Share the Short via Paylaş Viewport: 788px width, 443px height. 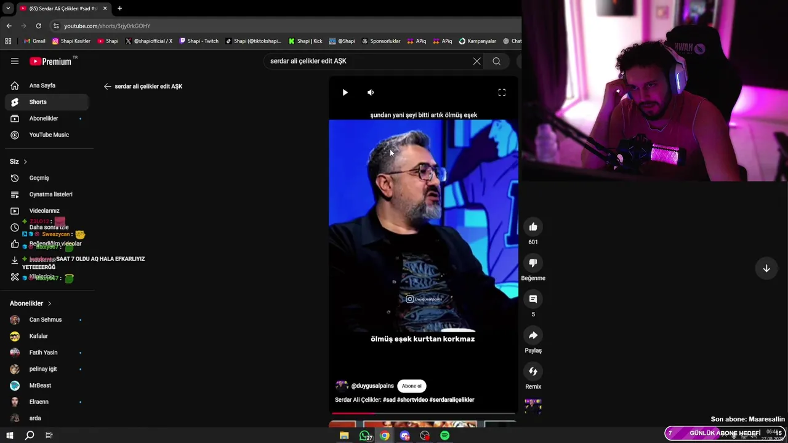coord(533,335)
